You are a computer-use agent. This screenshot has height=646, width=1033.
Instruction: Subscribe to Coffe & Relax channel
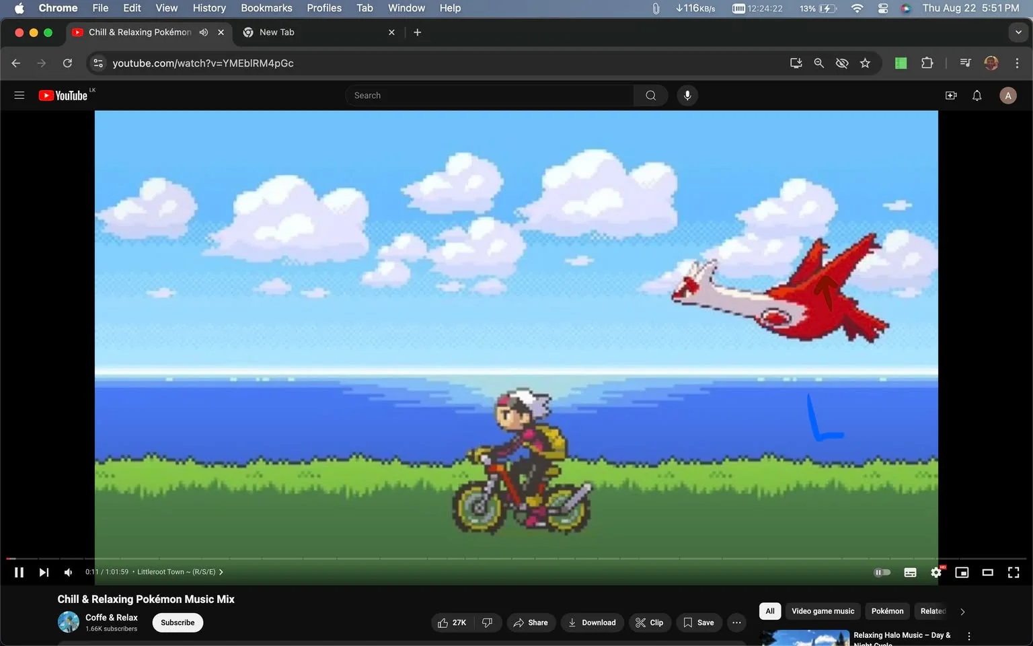tap(178, 622)
